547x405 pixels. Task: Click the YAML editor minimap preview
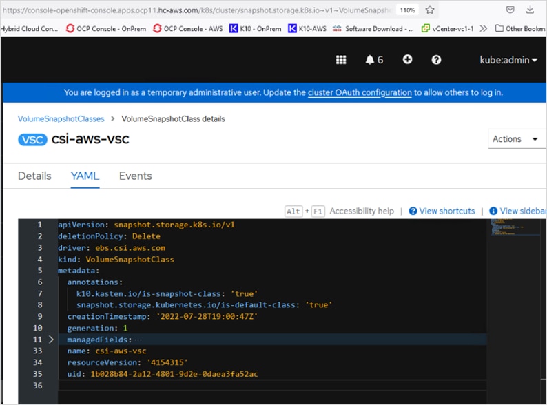[514, 227]
